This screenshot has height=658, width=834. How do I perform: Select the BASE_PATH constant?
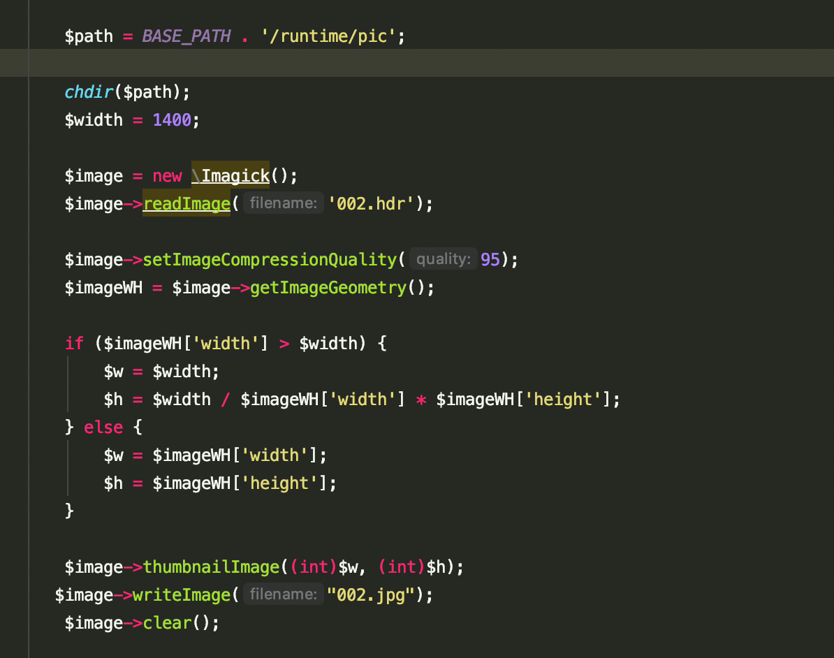tap(186, 36)
